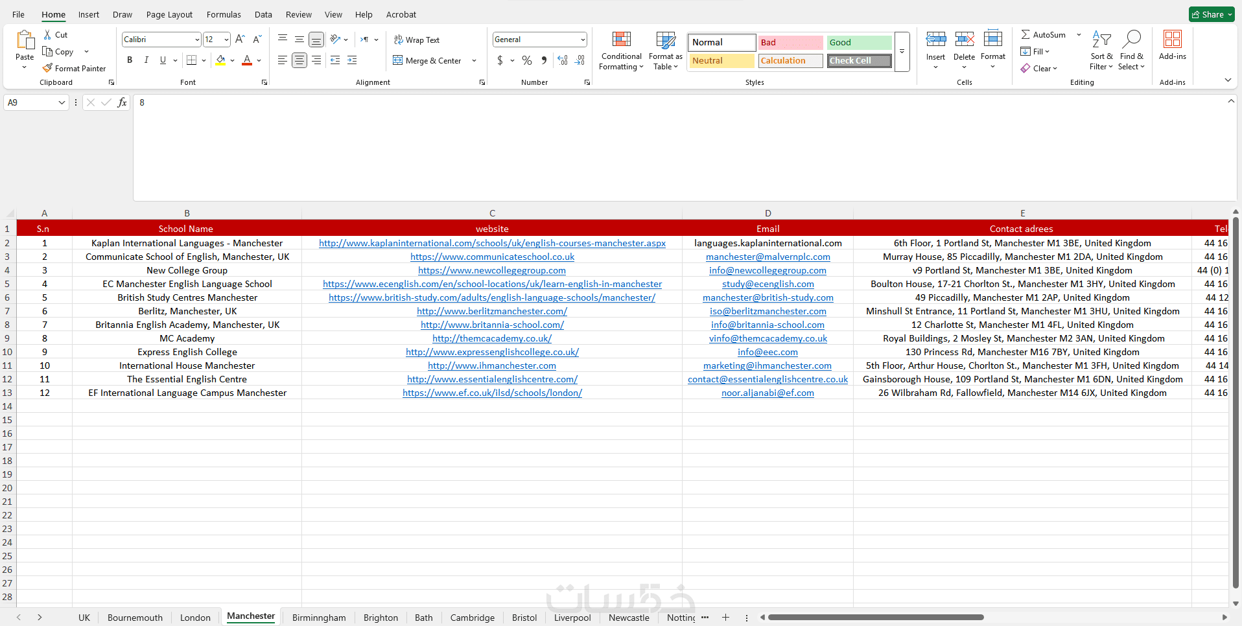The height and width of the screenshot is (626, 1242).
Task: Expand the Name Box dropdown arrow
Action: (62, 102)
